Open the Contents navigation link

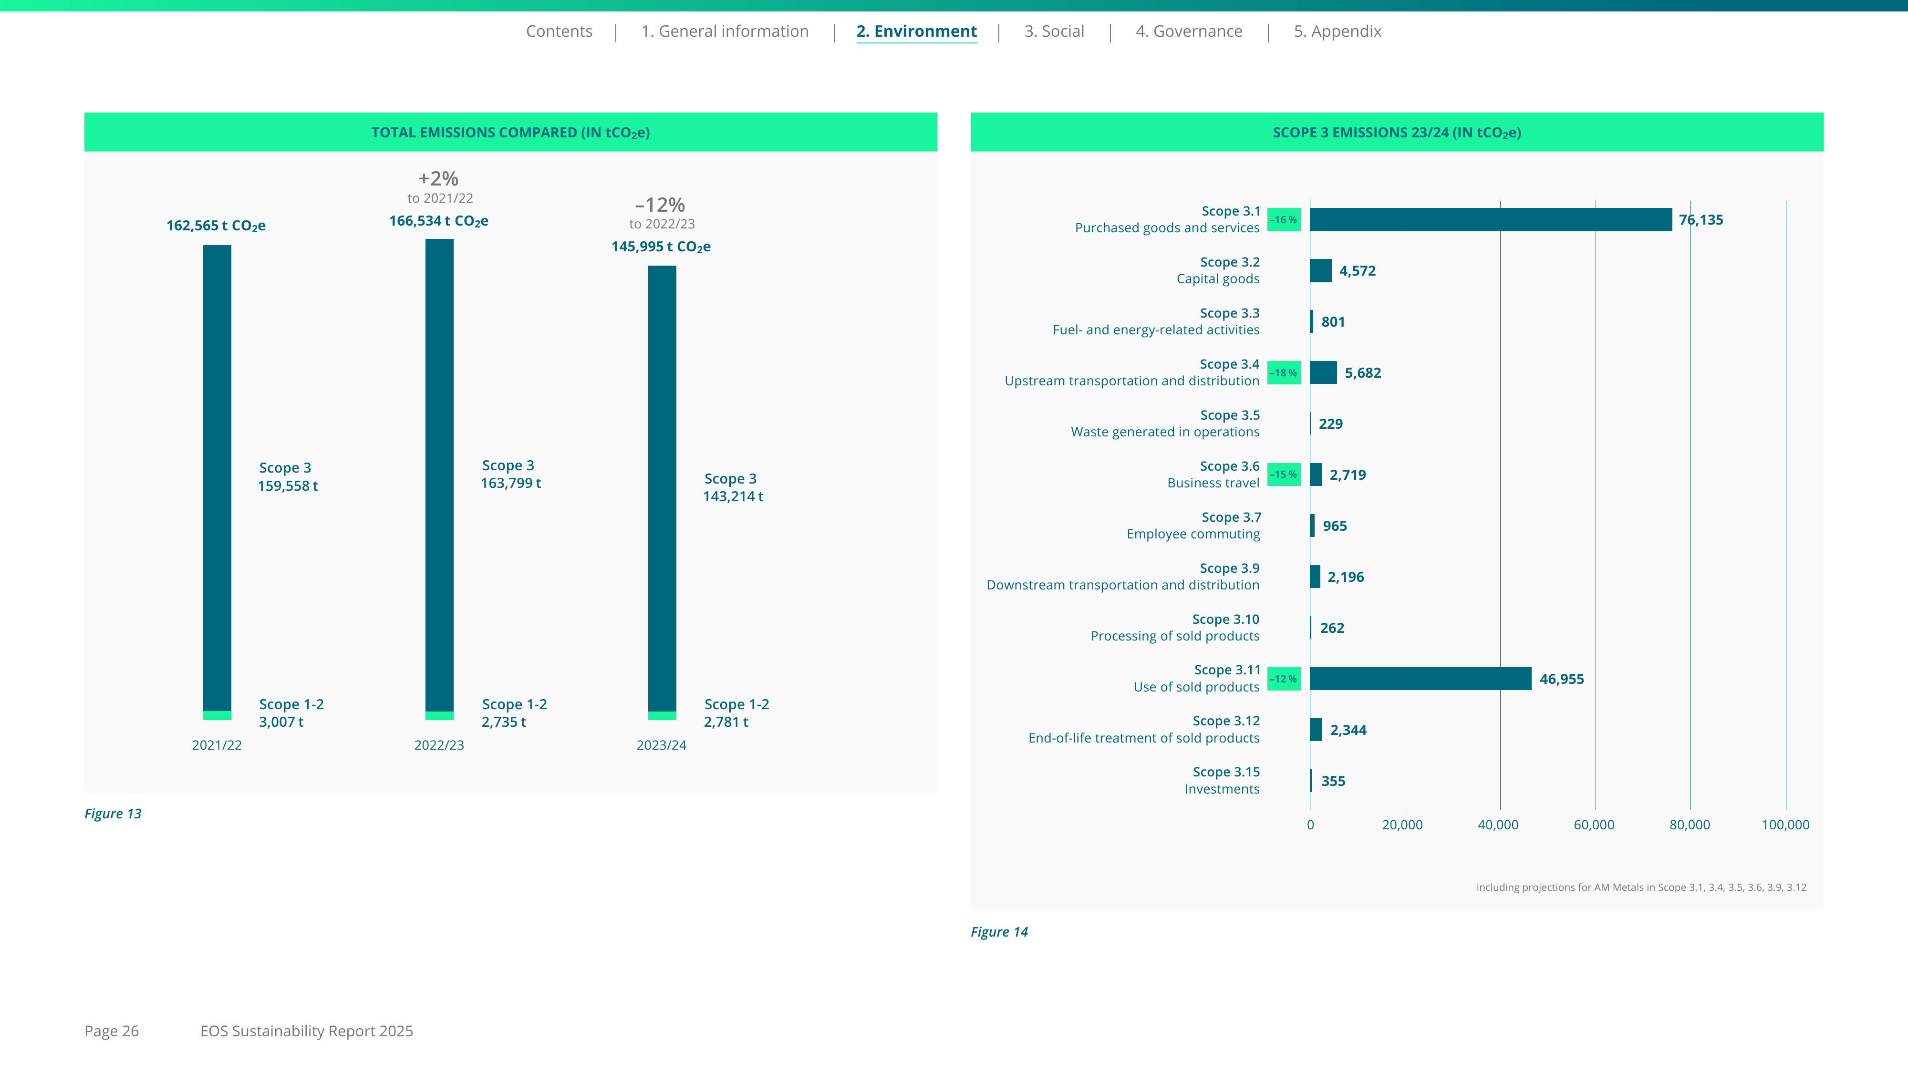(559, 31)
